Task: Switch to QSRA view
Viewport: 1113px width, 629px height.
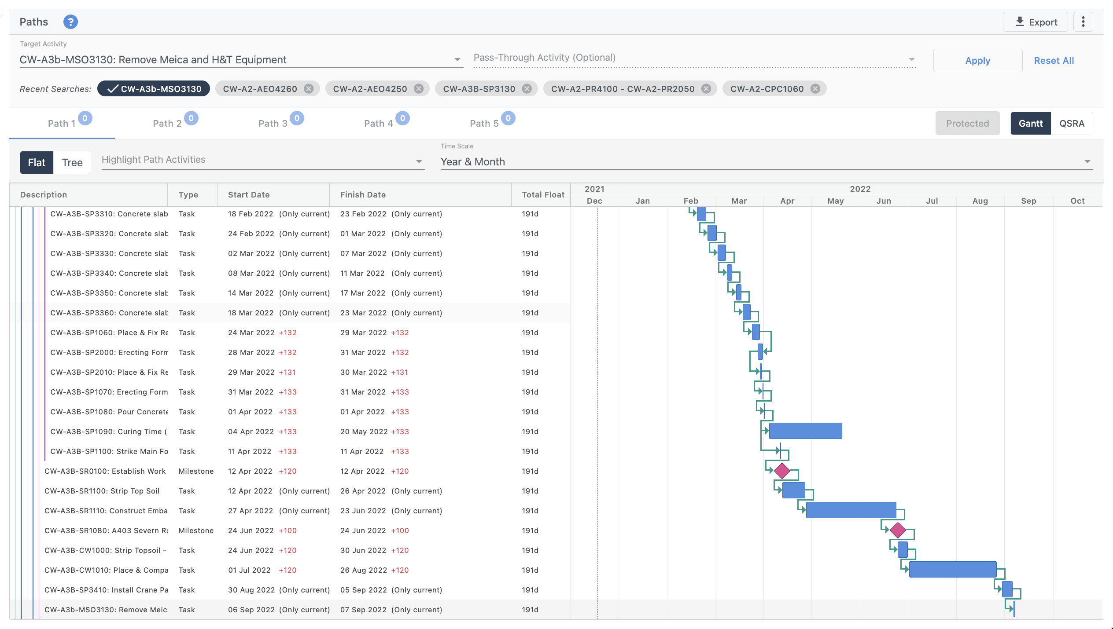Action: [1072, 123]
